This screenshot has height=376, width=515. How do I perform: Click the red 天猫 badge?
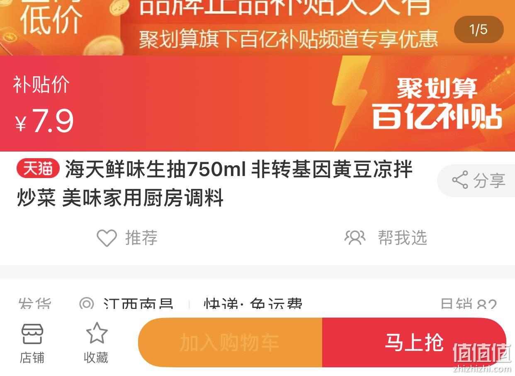(x=38, y=169)
